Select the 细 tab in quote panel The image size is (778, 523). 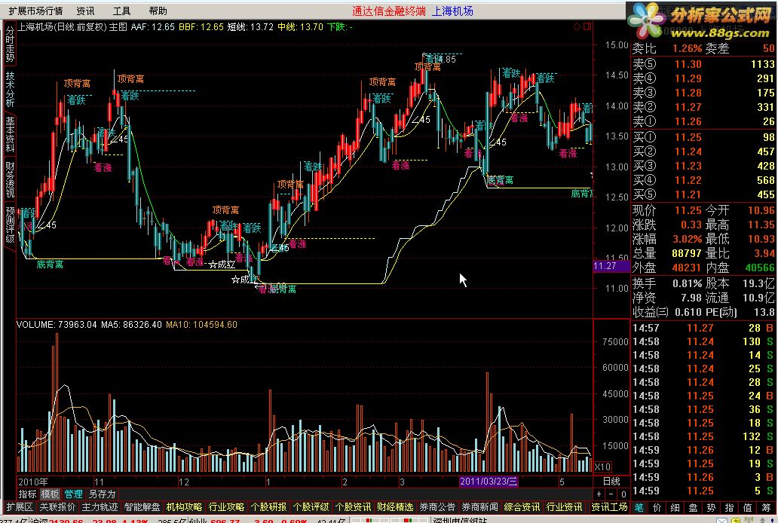click(675, 507)
